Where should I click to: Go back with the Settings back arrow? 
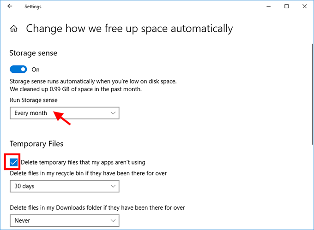coord(10,6)
